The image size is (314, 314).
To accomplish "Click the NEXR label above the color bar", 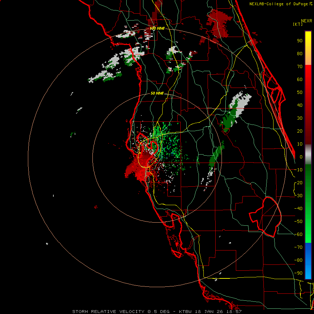I will [x=307, y=21].
